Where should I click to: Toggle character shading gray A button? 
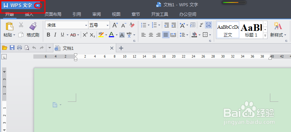[122, 35]
